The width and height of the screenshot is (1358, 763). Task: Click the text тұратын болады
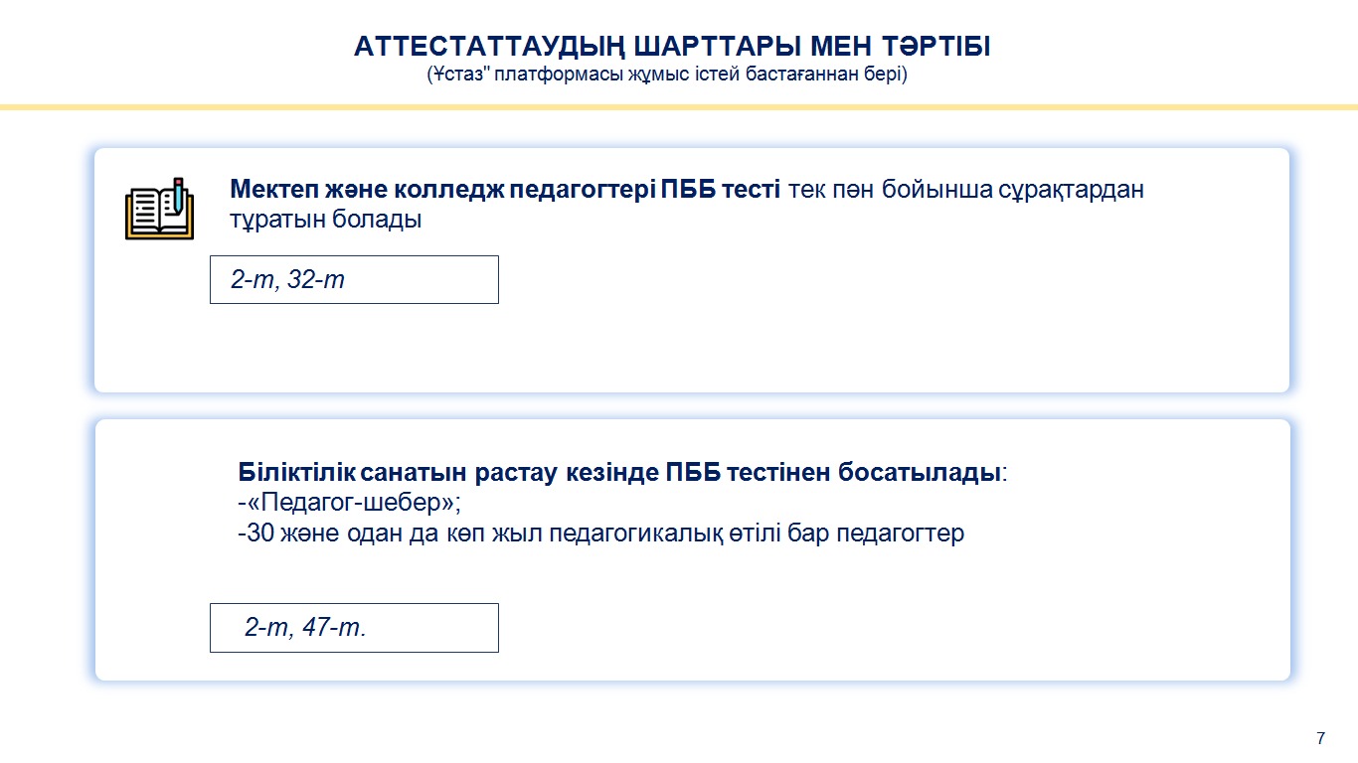[x=326, y=220]
